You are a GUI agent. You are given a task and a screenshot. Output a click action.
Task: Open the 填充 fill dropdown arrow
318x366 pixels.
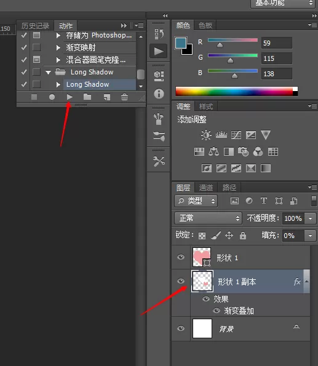(x=310, y=236)
